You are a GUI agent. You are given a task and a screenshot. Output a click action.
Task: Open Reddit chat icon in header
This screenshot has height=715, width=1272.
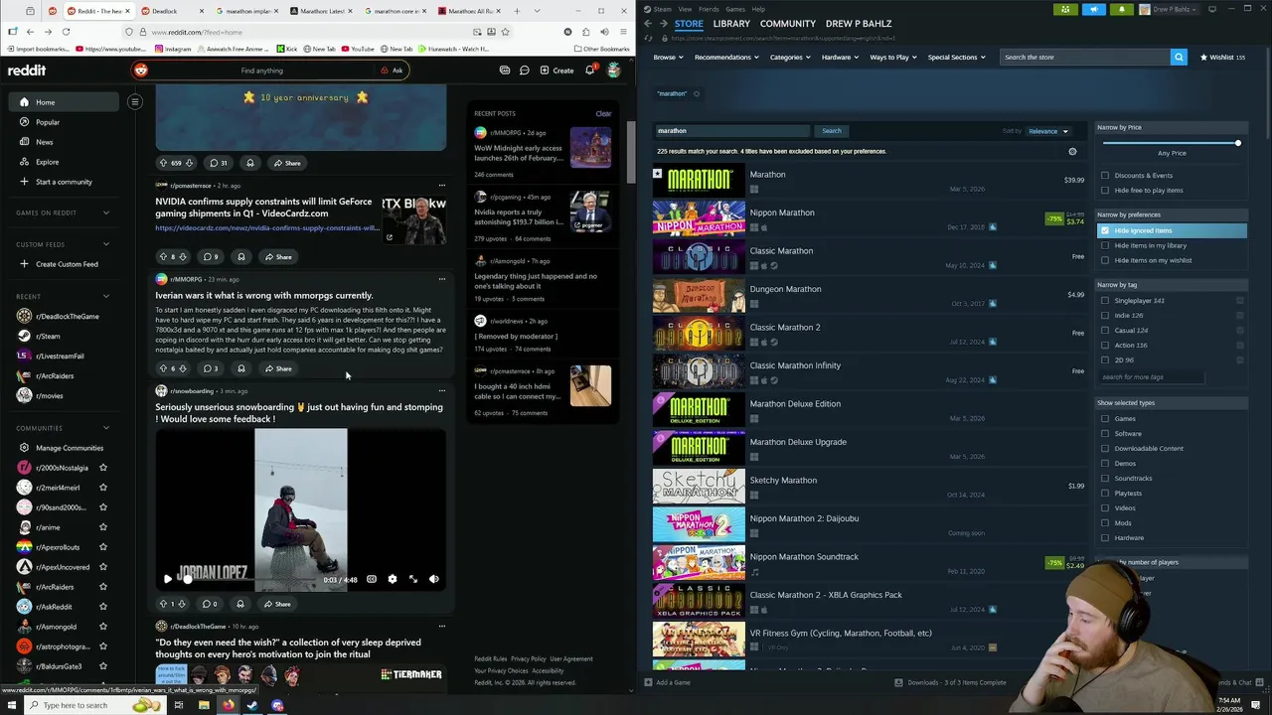coord(525,71)
